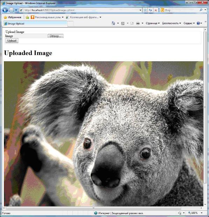Open Избранное favorites star button
209x217 pixels.
pos(13,17)
